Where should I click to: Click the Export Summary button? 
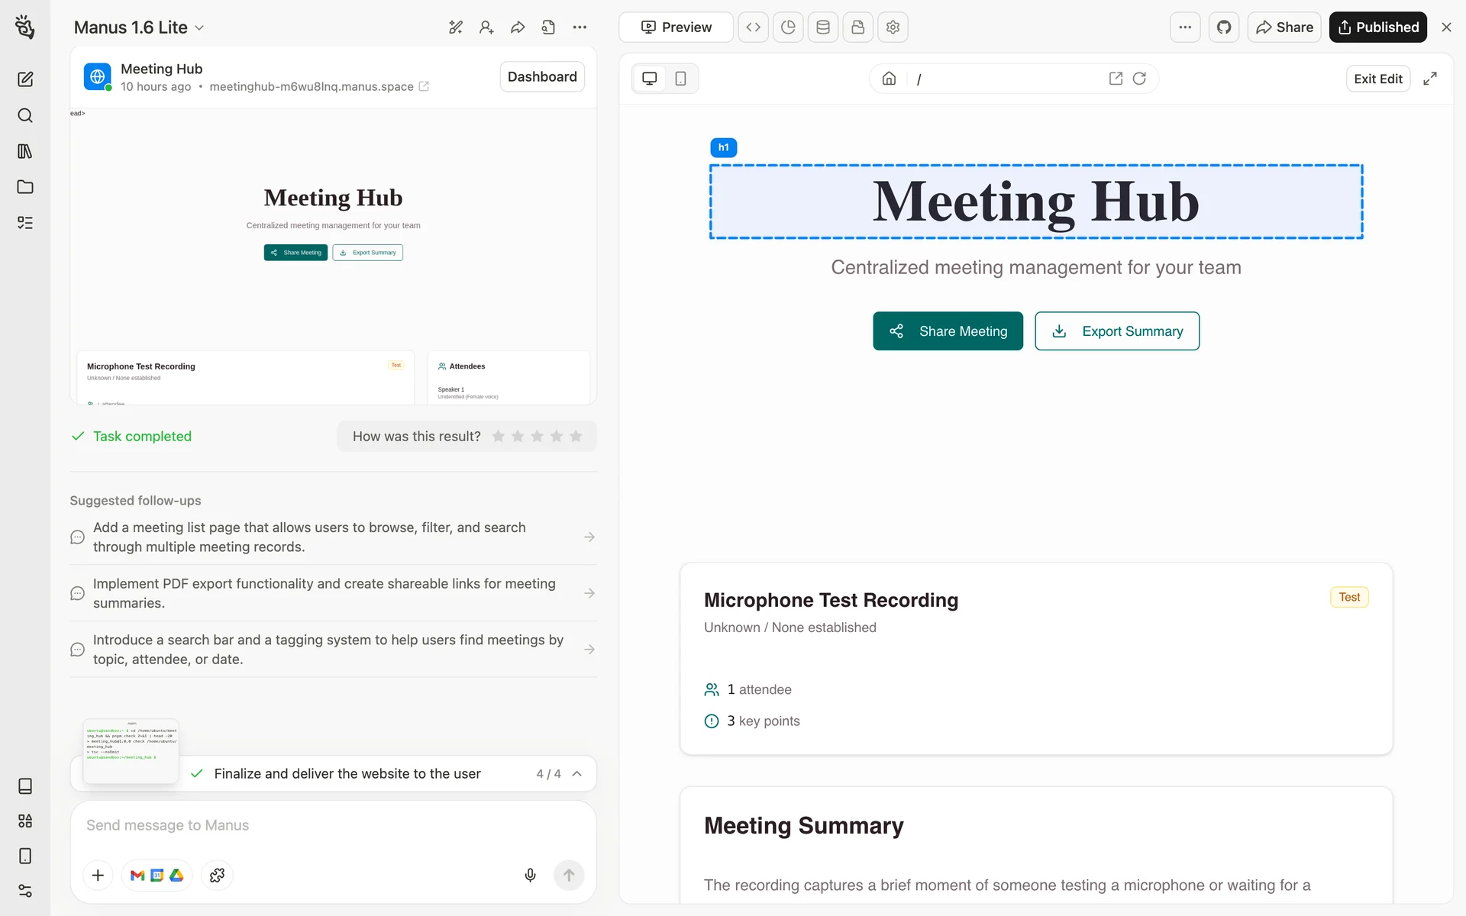(x=1116, y=331)
